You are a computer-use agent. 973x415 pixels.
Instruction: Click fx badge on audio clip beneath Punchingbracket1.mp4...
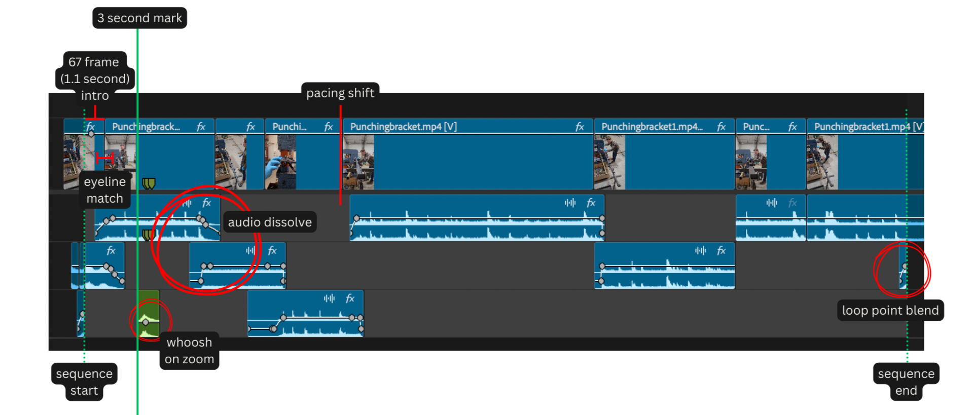pyautogui.click(x=721, y=251)
